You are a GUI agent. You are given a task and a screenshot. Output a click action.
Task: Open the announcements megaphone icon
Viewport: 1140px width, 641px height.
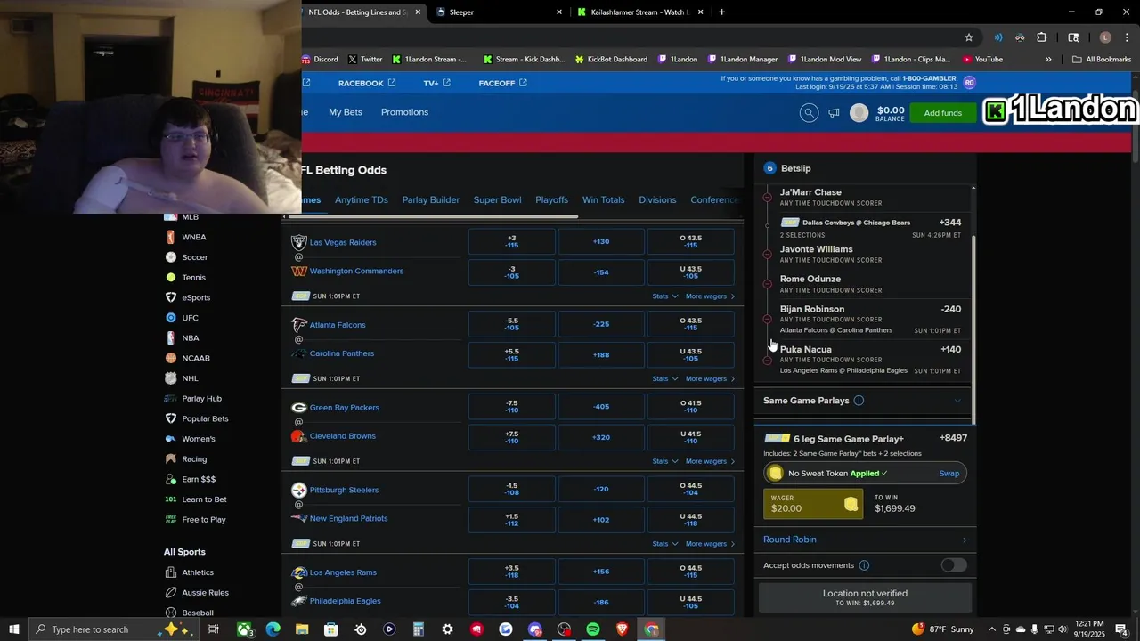(834, 113)
